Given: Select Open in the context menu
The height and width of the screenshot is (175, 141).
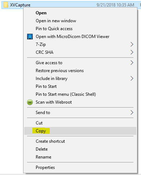Looking at the screenshot, I should (41, 13).
